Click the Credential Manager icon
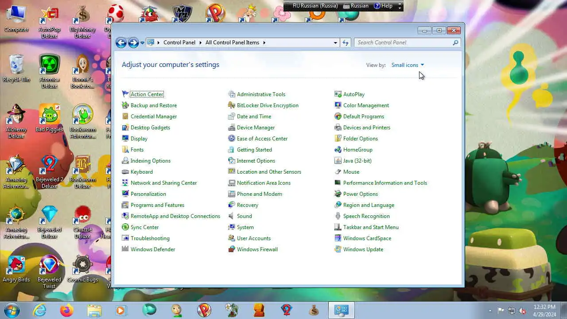The height and width of the screenshot is (319, 567). point(125,116)
